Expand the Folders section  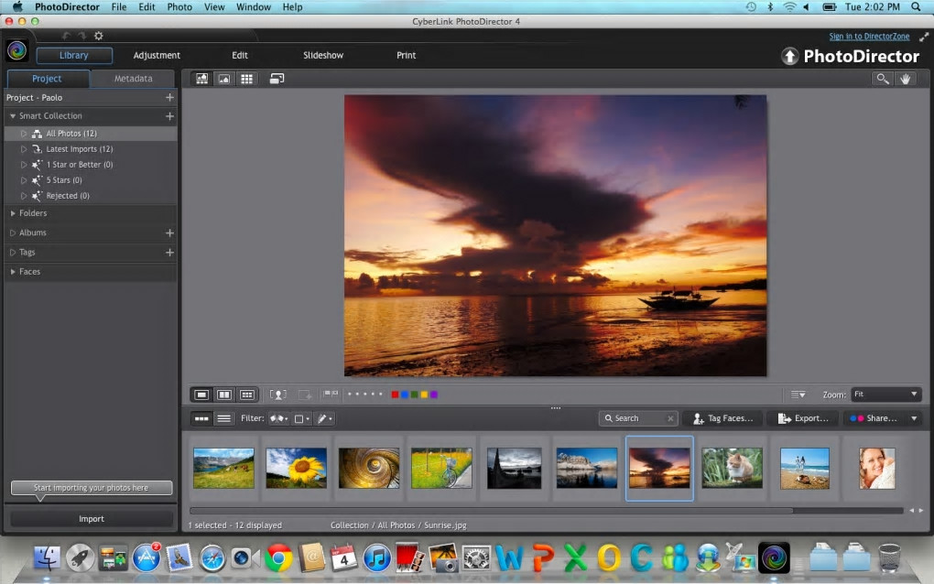point(13,213)
